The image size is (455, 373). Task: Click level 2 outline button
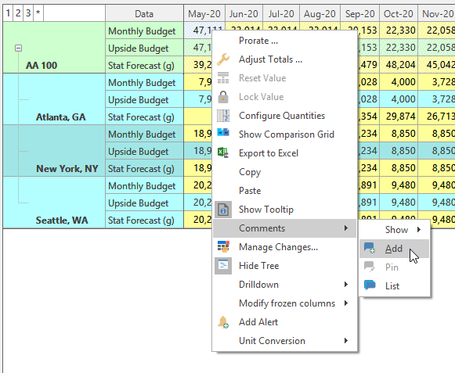click(x=18, y=13)
